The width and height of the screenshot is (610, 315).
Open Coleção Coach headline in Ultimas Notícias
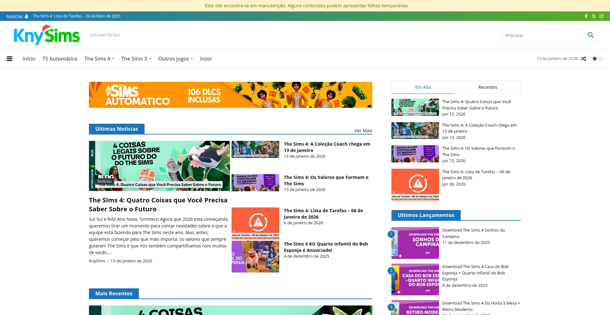click(327, 147)
